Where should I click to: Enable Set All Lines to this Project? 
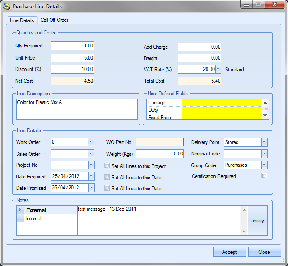pos(107,166)
